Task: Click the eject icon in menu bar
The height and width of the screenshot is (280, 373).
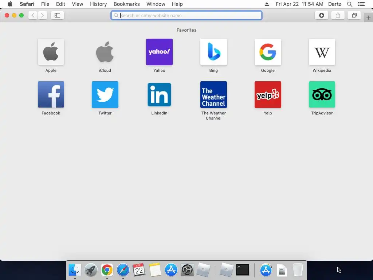Action: point(267,4)
